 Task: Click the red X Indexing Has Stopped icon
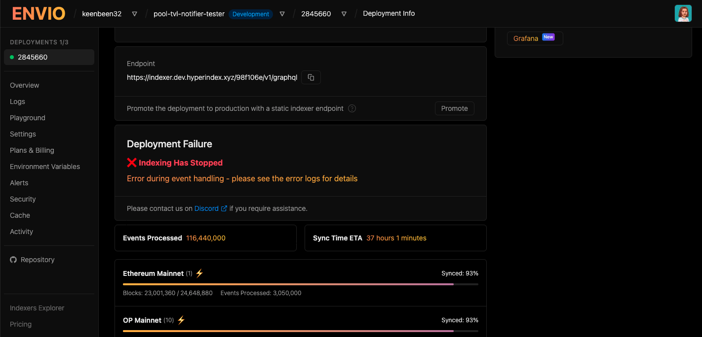pos(132,163)
